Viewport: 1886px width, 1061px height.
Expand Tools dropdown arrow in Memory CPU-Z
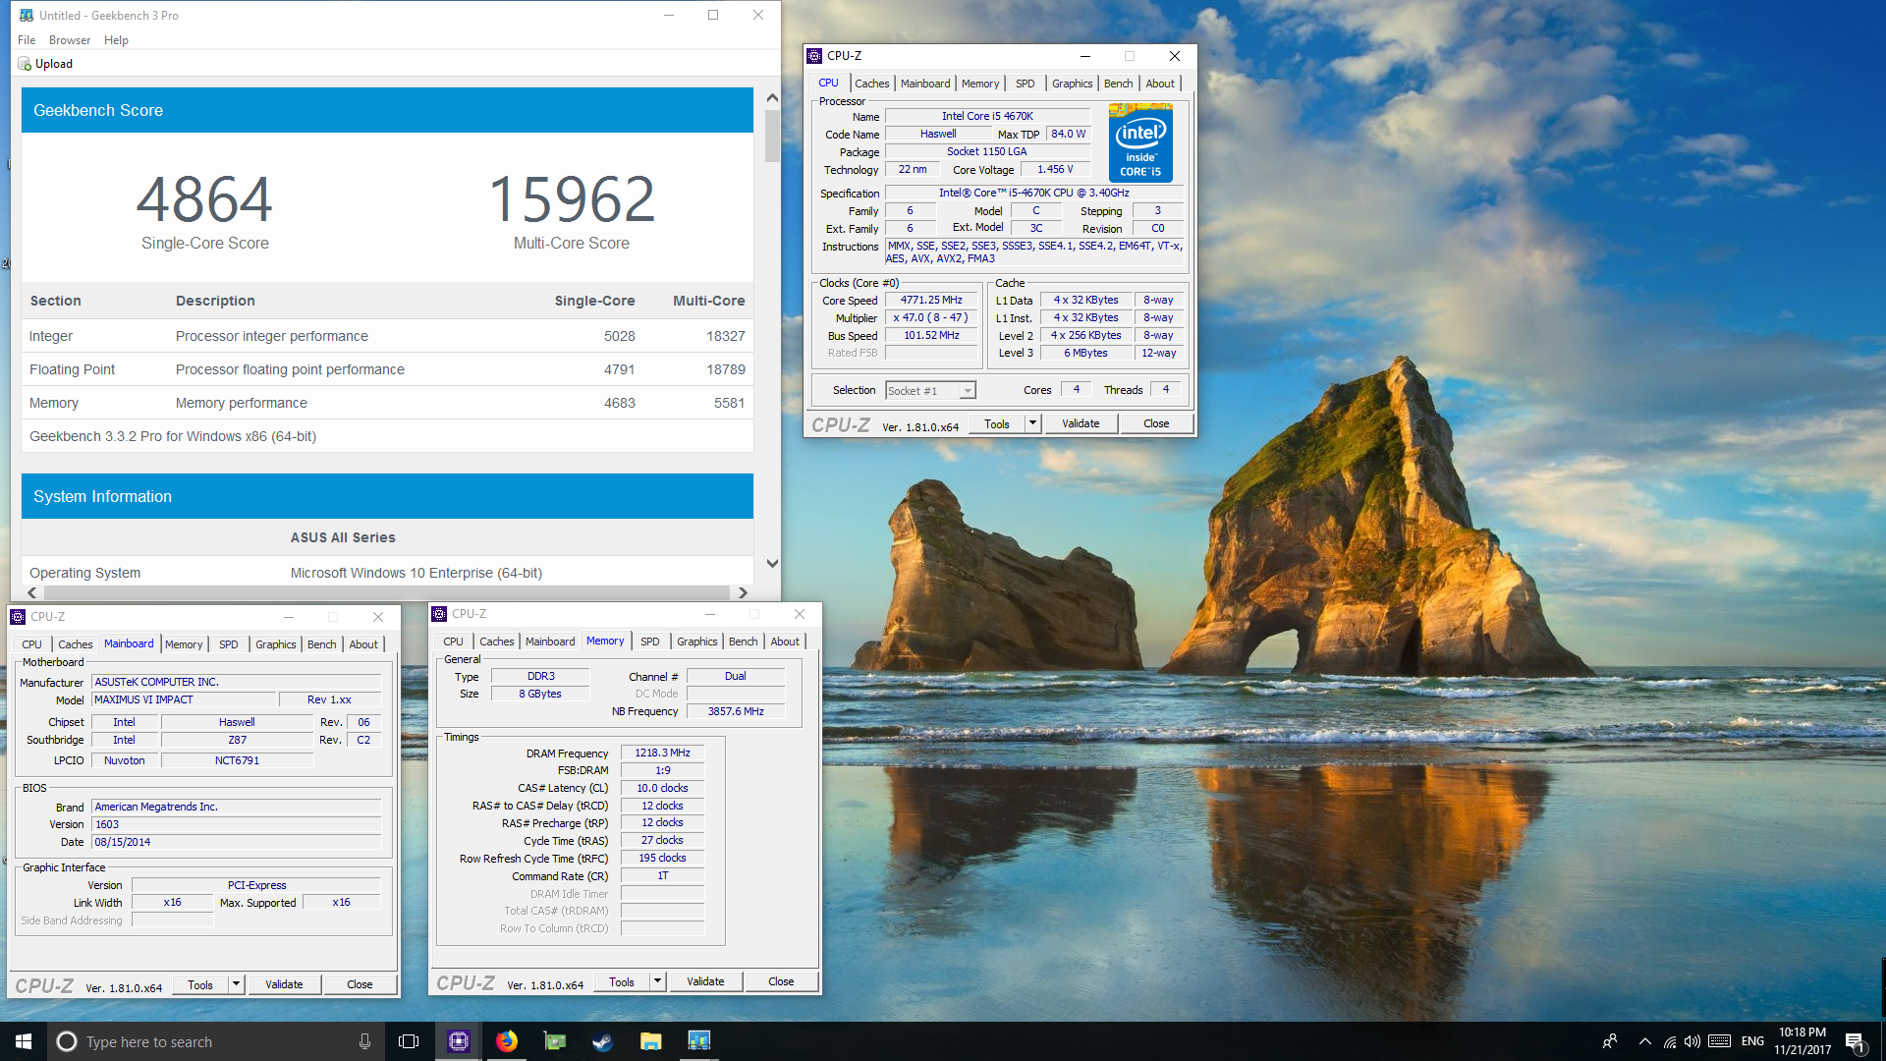click(657, 981)
